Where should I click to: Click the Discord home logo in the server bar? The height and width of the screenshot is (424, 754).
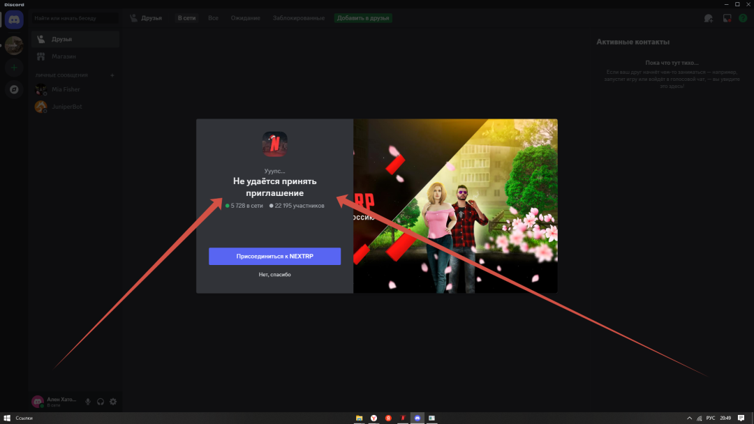tap(14, 20)
